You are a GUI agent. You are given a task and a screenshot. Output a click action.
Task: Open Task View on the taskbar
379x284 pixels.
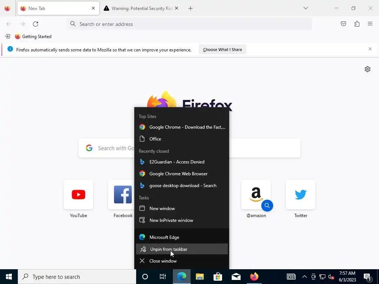pyautogui.click(x=163, y=277)
